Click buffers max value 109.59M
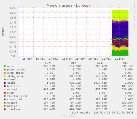Viewport: 137px width, 119px height. (127, 86)
